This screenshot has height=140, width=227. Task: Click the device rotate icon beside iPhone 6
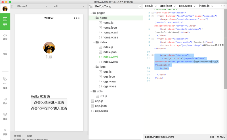click(12, 6)
